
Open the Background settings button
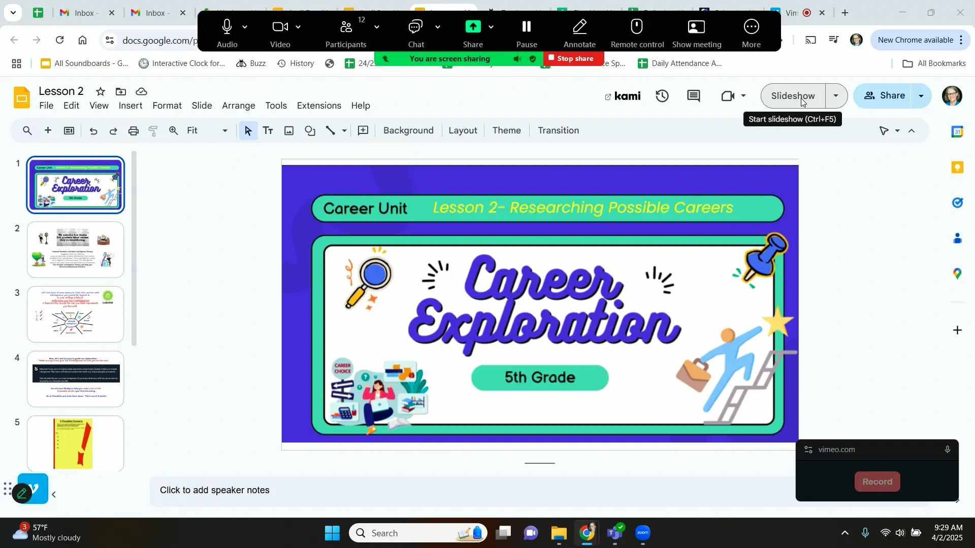pyautogui.click(x=408, y=130)
